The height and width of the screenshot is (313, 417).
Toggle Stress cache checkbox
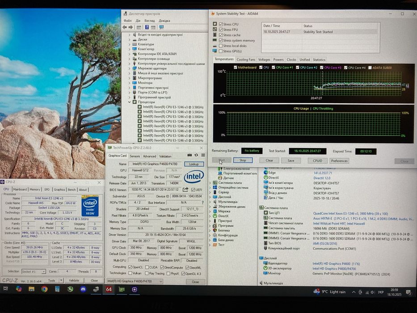point(221,35)
